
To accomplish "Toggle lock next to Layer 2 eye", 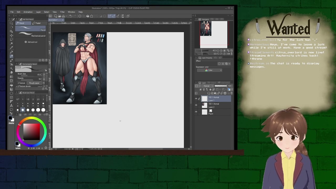I will 199,105.
